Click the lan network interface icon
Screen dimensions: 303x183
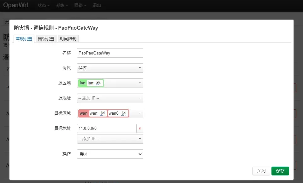pyautogui.click(x=98, y=83)
